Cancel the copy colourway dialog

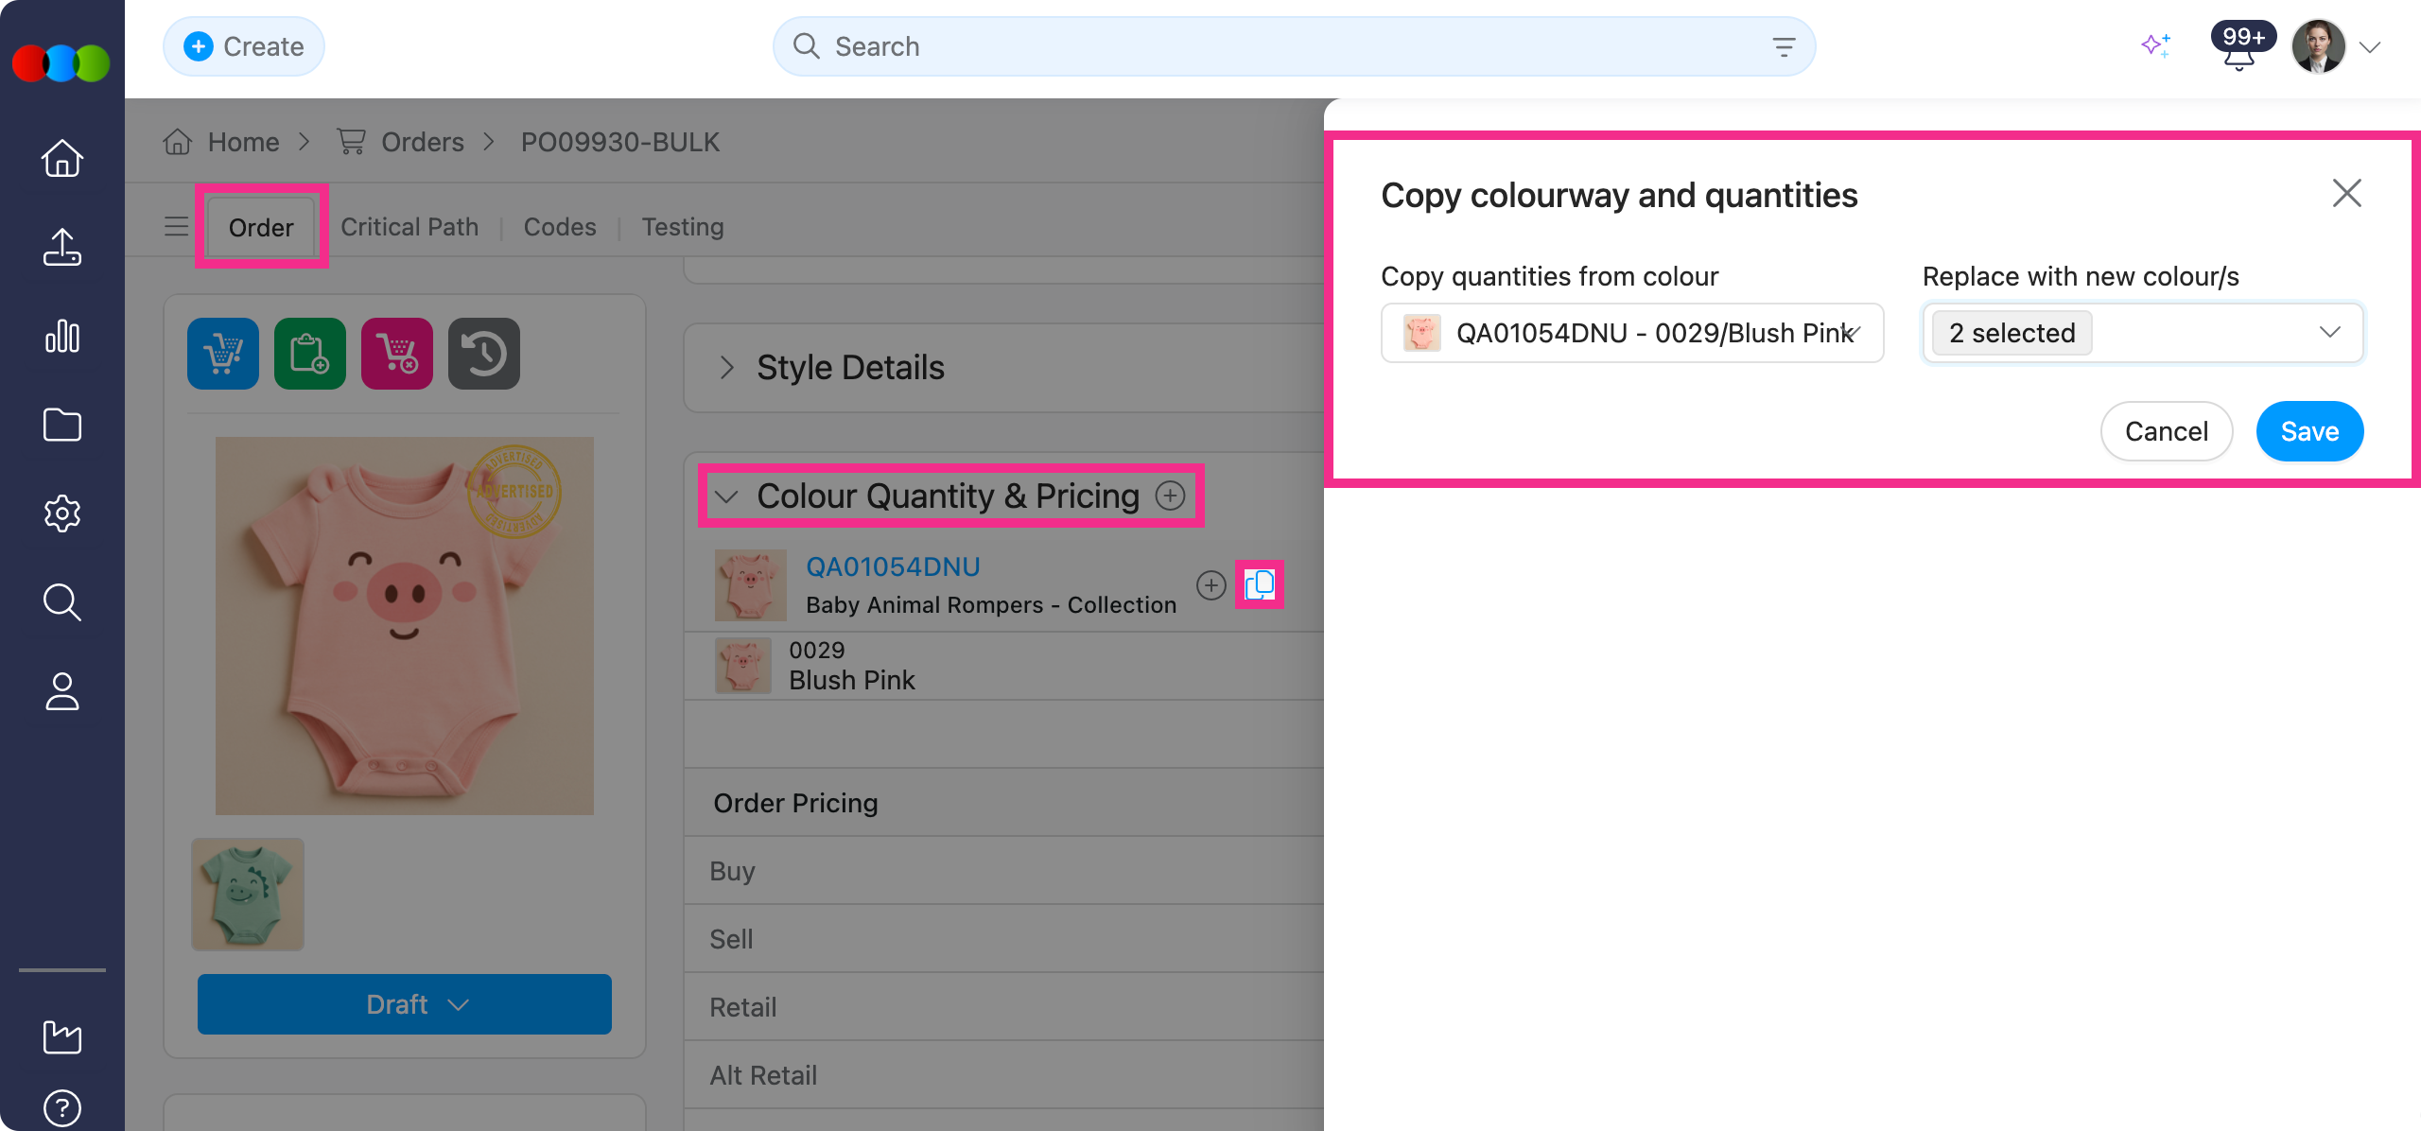(x=2167, y=431)
